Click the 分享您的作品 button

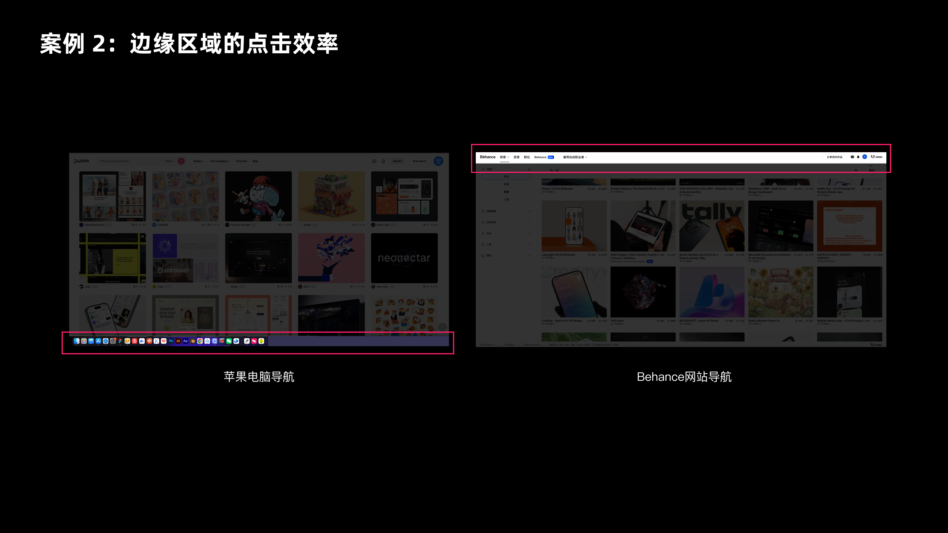[x=834, y=157]
